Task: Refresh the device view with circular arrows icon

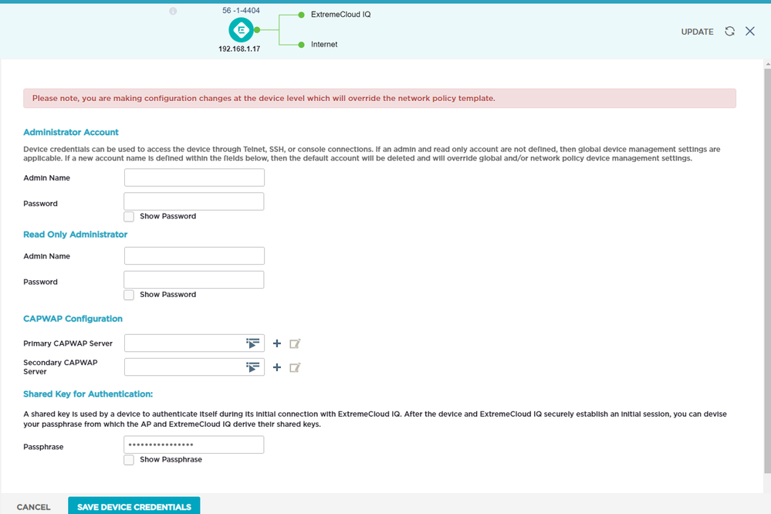Action: coord(729,32)
